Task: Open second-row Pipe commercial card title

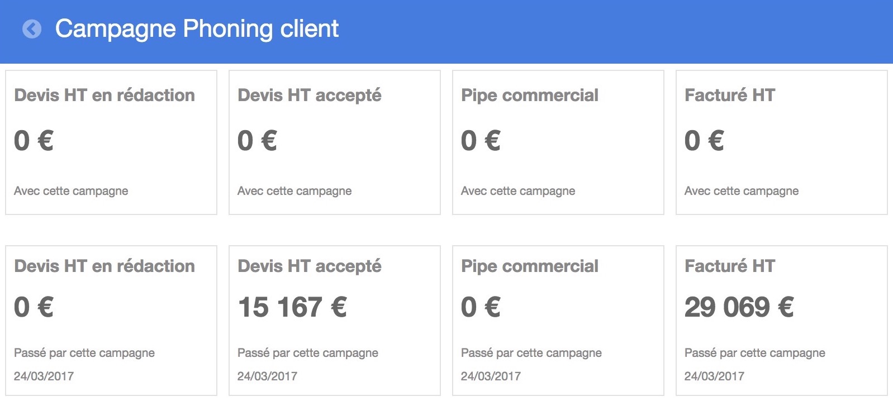Action: tap(530, 266)
